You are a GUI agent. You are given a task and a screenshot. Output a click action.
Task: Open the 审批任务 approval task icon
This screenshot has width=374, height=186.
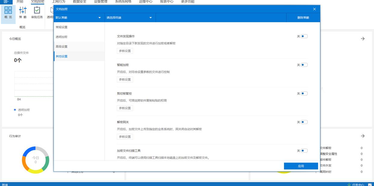[37, 12]
